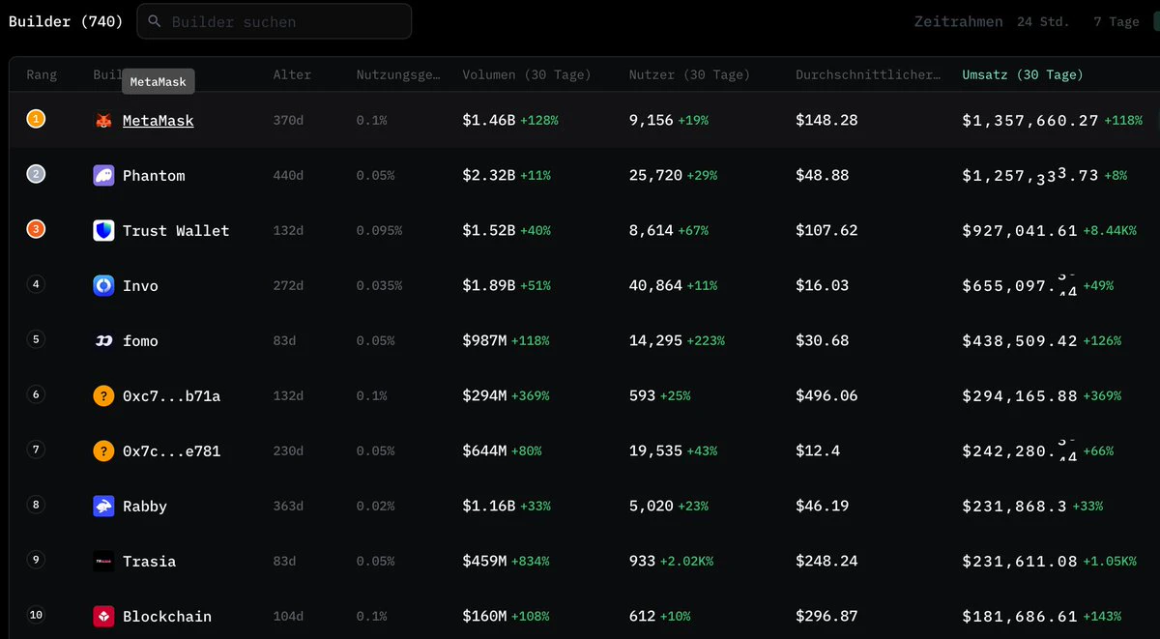1160x639 pixels.
Task: Click the Blockchain red icon
Action: pos(103,616)
